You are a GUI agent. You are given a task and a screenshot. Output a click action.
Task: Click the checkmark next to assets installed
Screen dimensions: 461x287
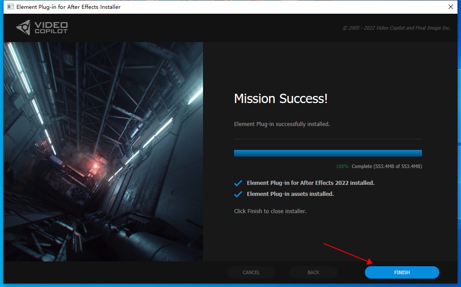238,194
